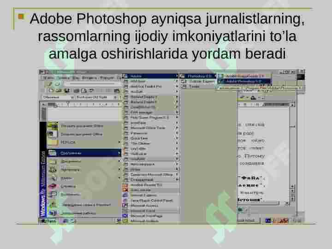Image resolution: width=332 pixels, height=249 pixels.
Task: Expand Microsoft Office Tools folder
Action: (151, 128)
